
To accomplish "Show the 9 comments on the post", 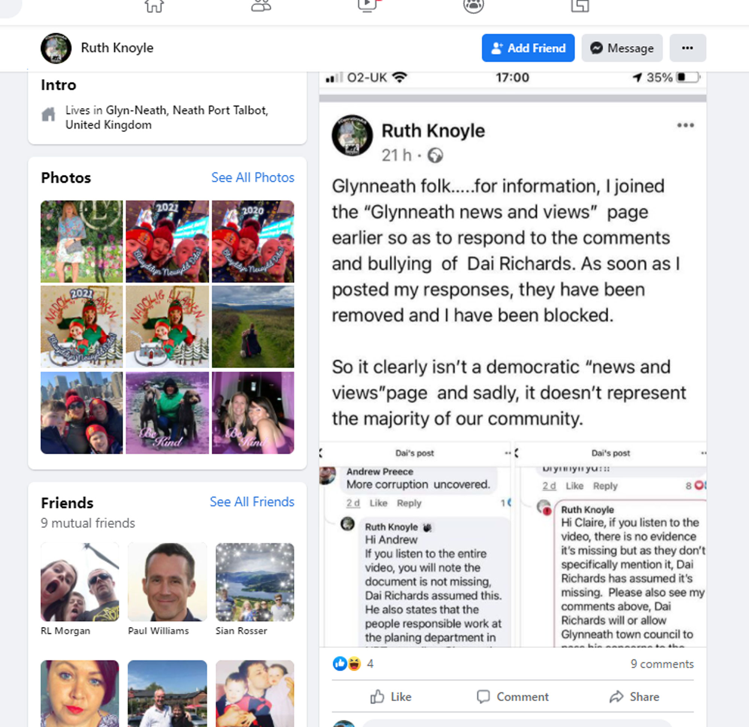I will point(662,664).
